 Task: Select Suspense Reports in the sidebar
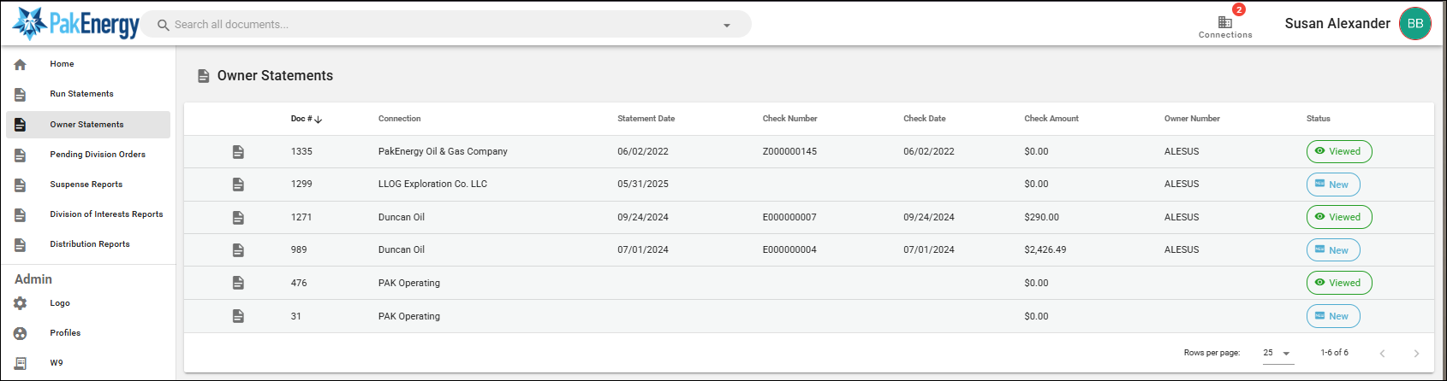tap(86, 185)
